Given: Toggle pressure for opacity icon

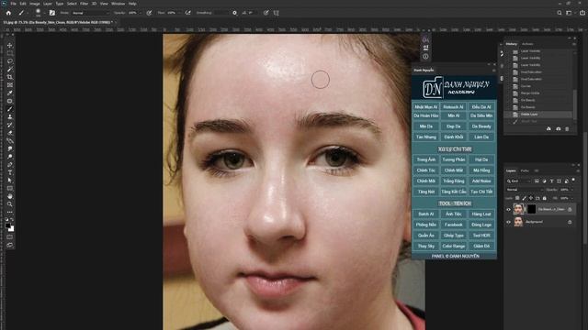Looking at the screenshot, I should tap(149, 13).
